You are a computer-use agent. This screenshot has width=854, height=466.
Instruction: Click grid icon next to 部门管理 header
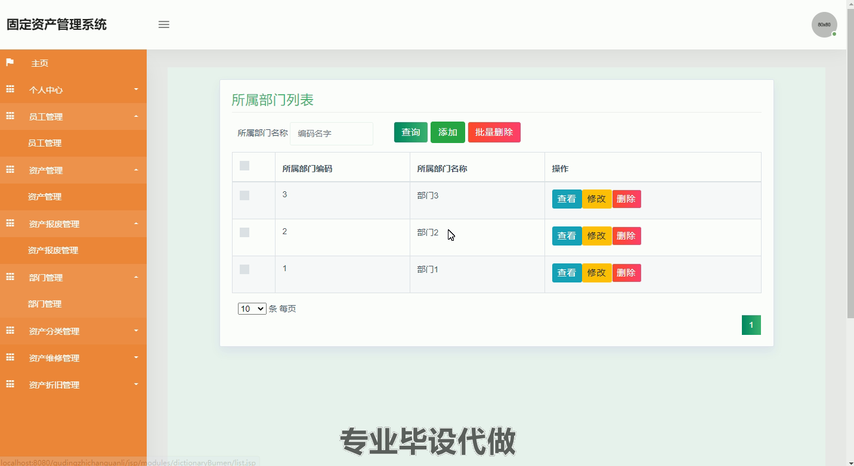(x=10, y=277)
